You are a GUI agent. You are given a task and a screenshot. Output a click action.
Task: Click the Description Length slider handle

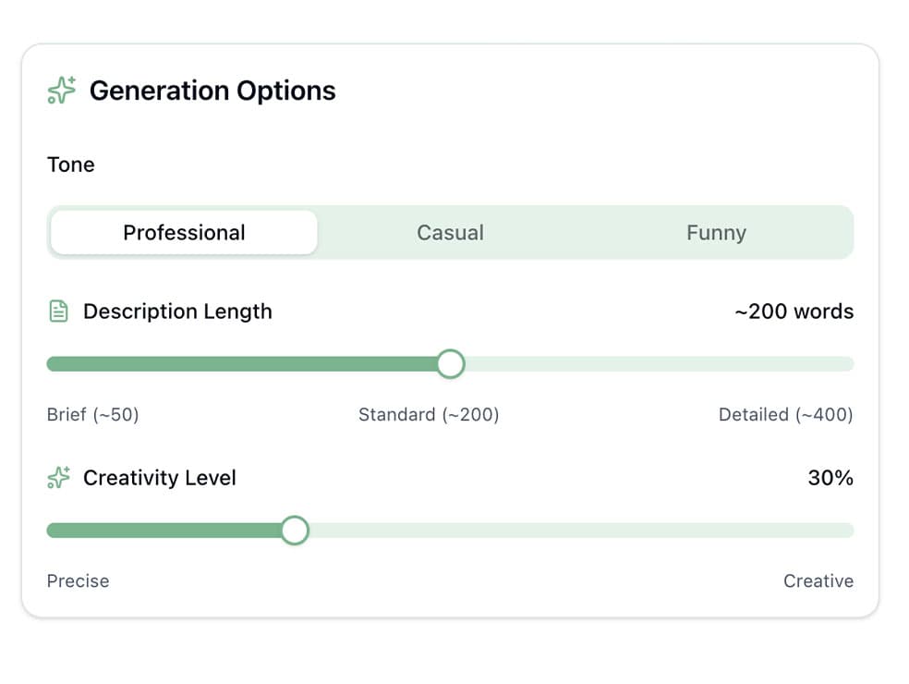tap(450, 364)
